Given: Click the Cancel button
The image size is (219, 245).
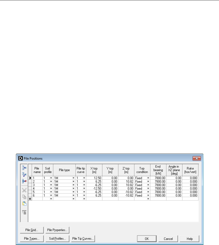Looking at the screenshot, I should [168, 239].
